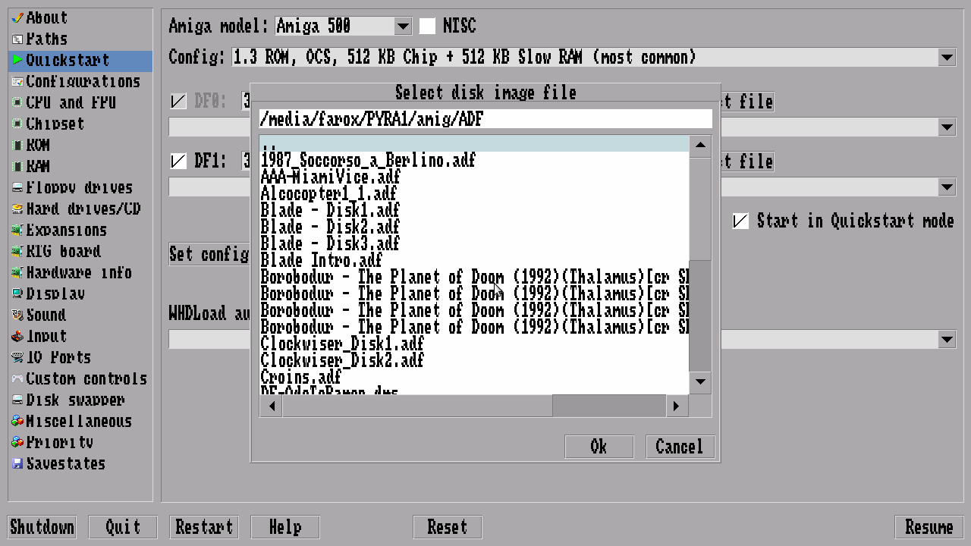Open the Amiga model dropdown

pos(403,27)
